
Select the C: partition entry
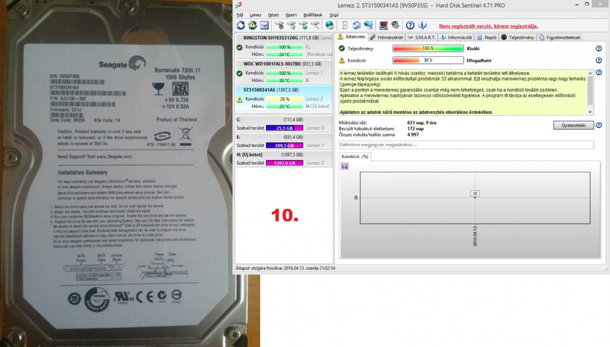click(x=284, y=123)
